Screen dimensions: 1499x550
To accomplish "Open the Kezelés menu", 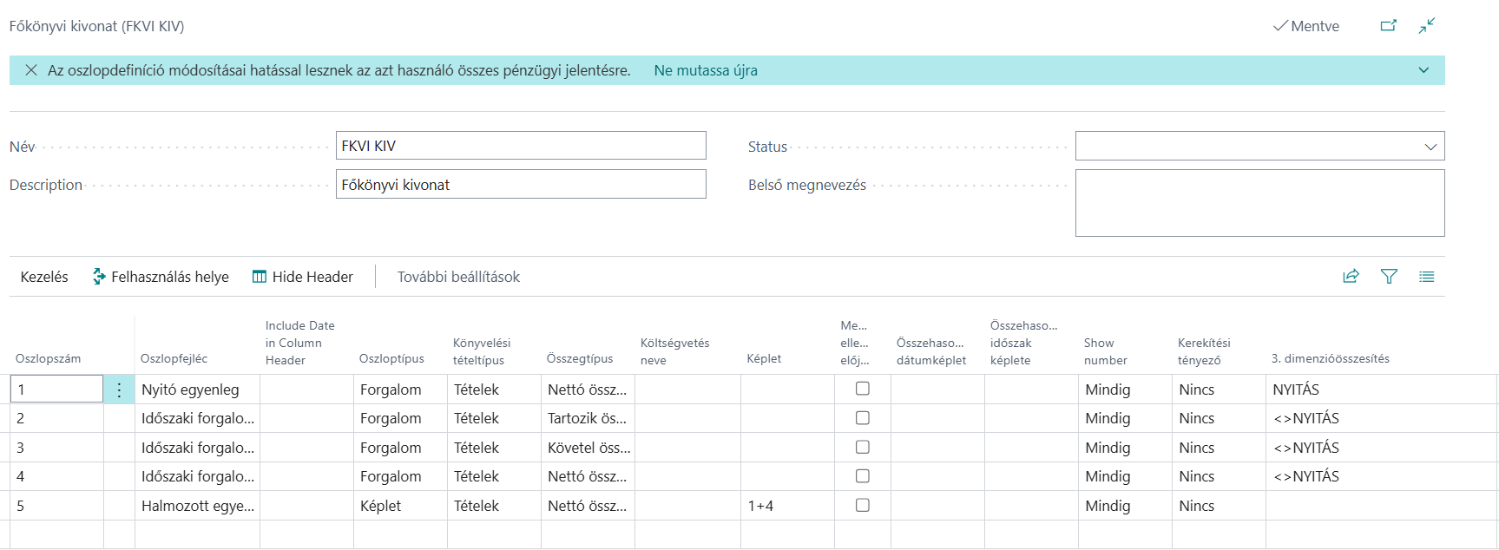I will coord(44,277).
